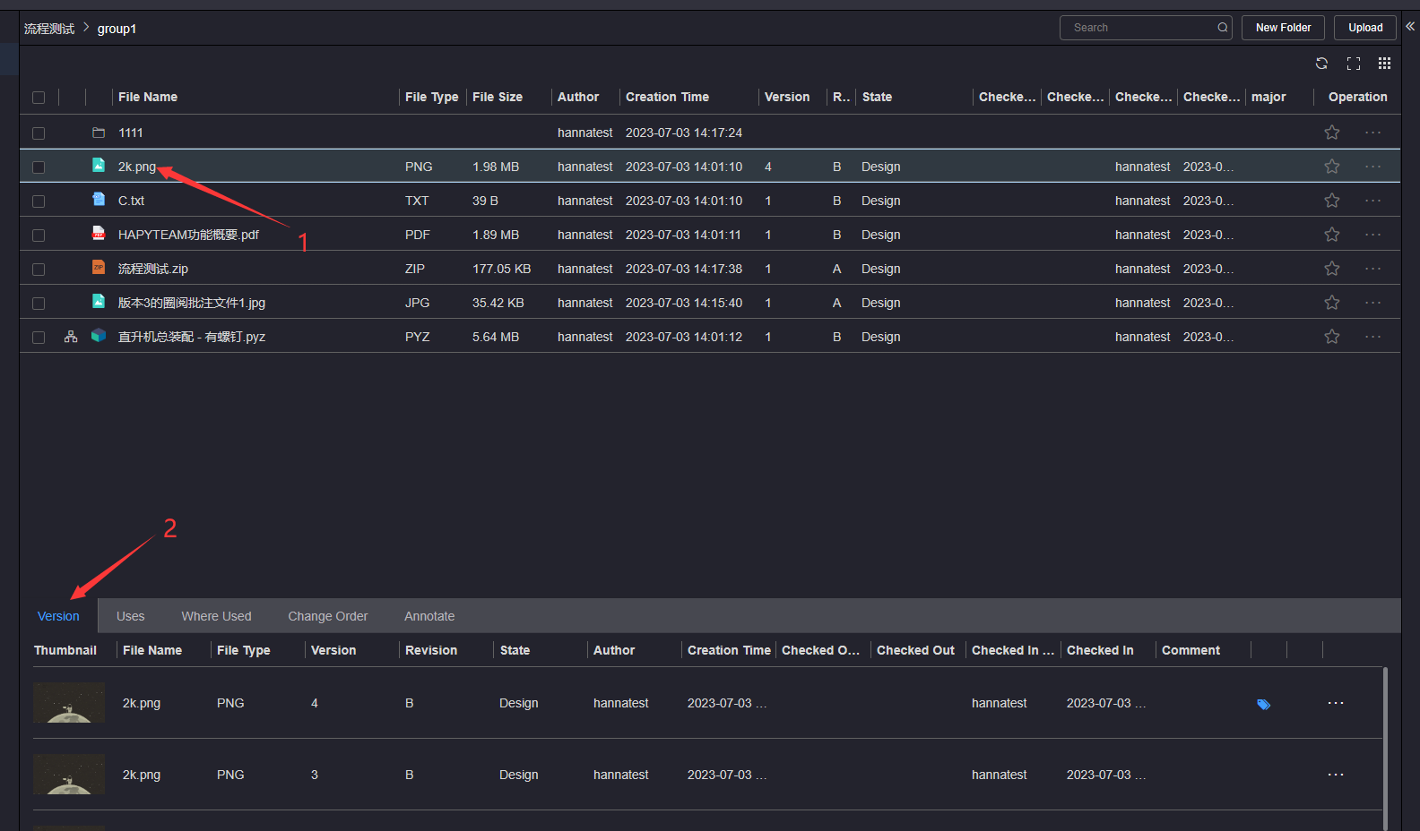Screen dimensions: 1420x831
Task: Check the HAPYTEAM功能概要.pdf checkbox
Action: [x=39, y=236]
